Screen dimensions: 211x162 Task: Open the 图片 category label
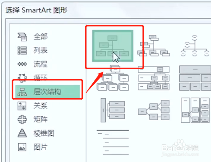41,147
